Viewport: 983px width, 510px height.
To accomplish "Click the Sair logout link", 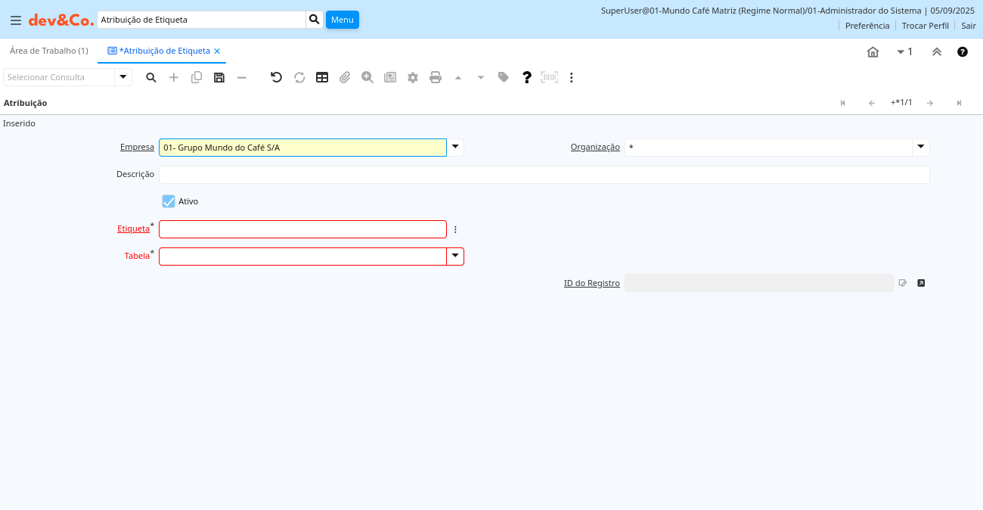I will tap(969, 26).
